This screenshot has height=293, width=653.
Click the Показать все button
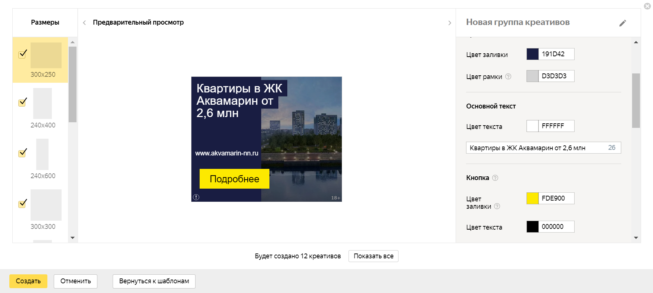tap(374, 256)
